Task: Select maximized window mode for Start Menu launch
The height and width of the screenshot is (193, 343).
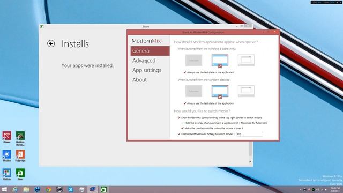Action: pos(220,61)
